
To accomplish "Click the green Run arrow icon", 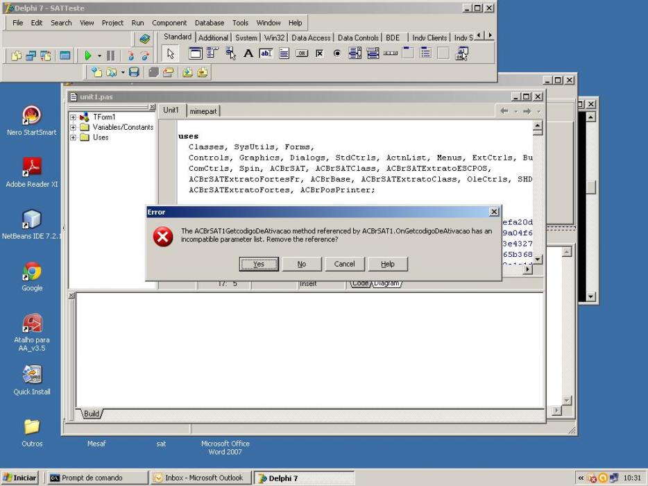I will pyautogui.click(x=87, y=56).
